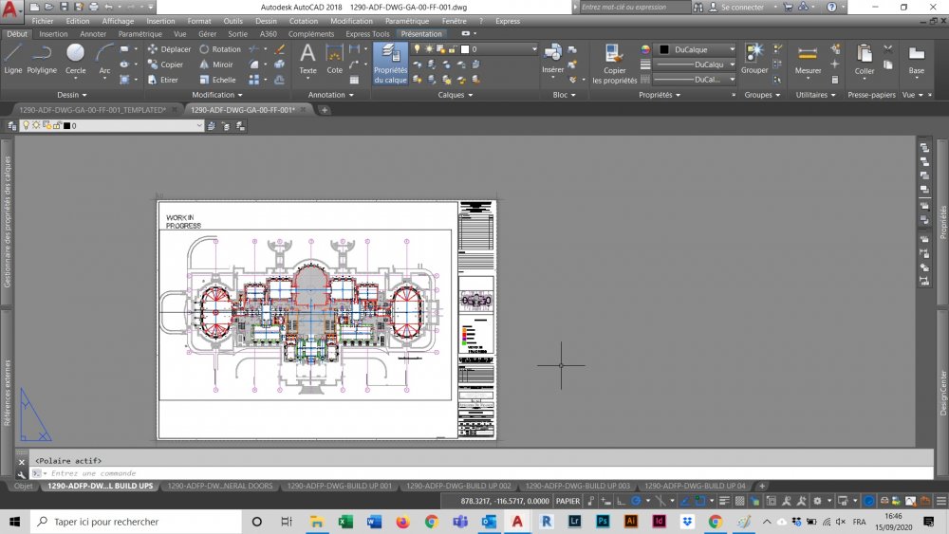Click the Texte annotation tool

tap(307, 59)
